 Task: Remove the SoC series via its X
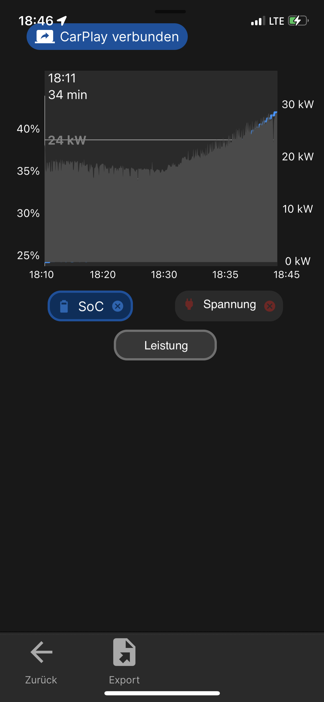pyautogui.click(x=118, y=306)
